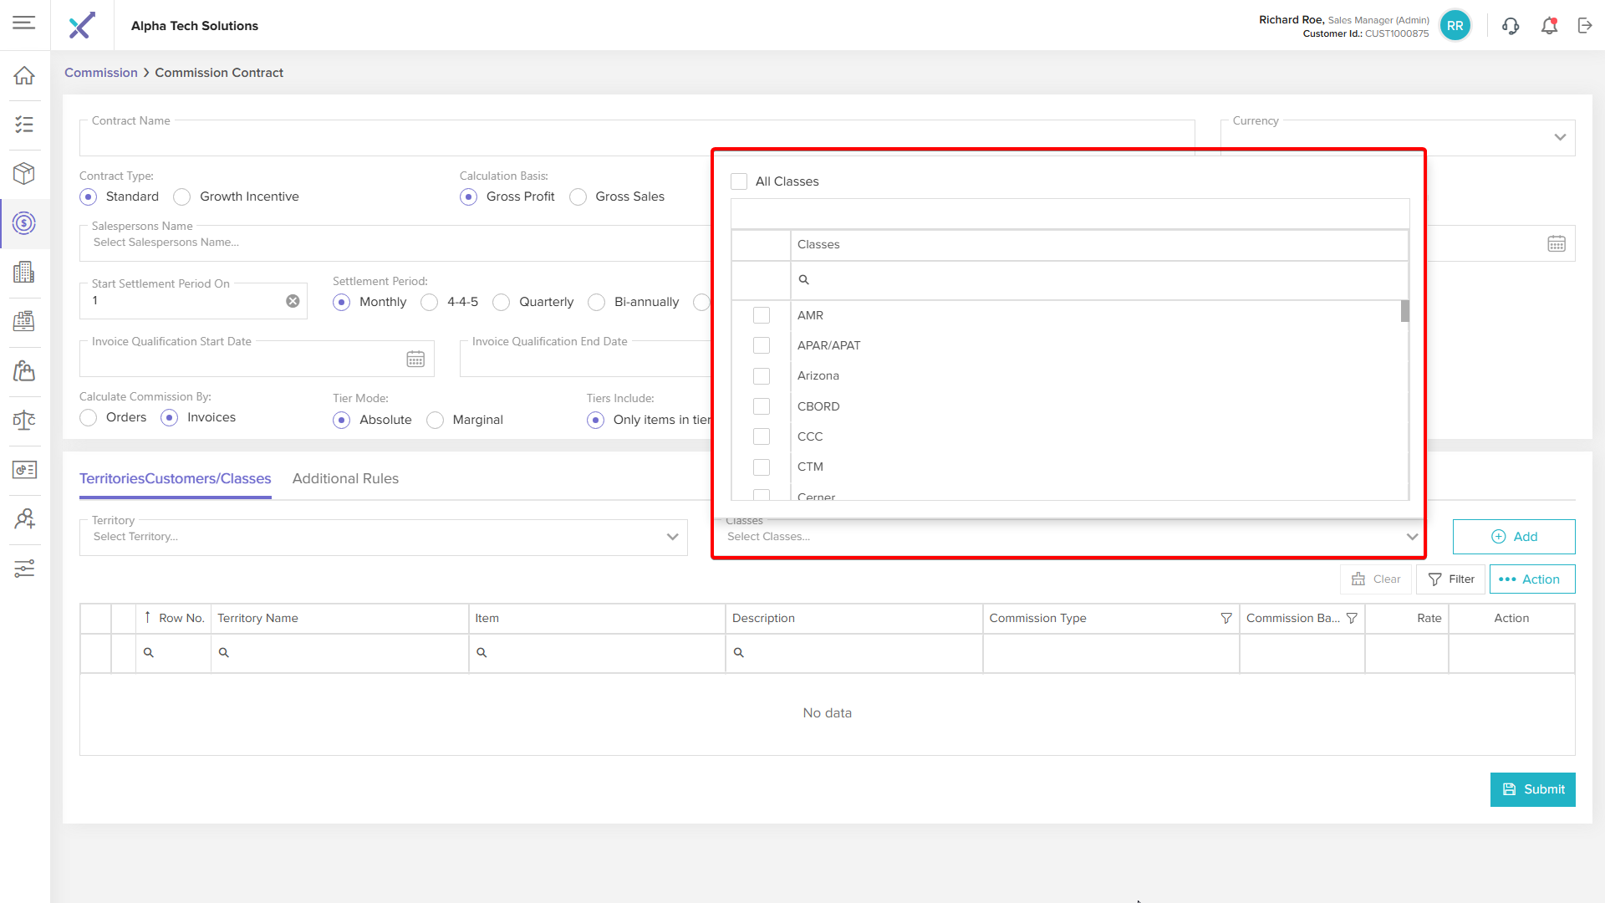The width and height of the screenshot is (1605, 903).
Task: Check the All Classes checkbox
Action: 739,181
